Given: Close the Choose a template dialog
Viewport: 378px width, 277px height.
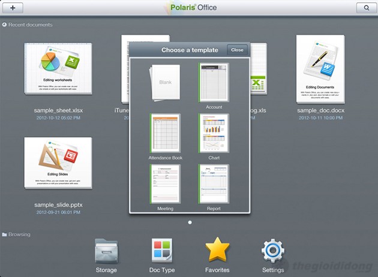Looking at the screenshot, I should tap(237, 50).
